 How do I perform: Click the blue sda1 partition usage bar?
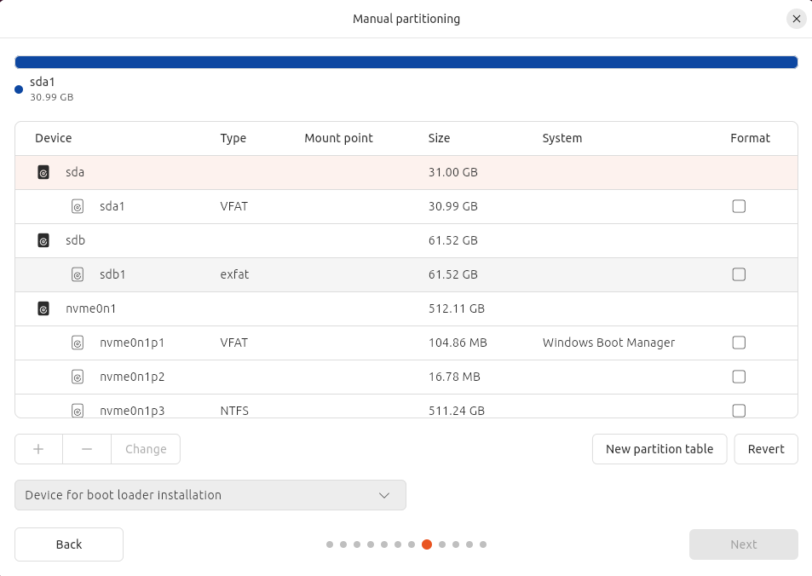coord(406,62)
